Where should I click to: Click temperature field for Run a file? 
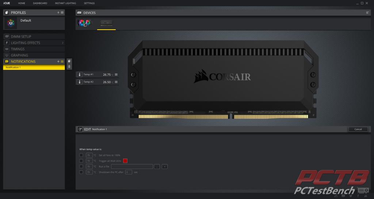pos(89,166)
